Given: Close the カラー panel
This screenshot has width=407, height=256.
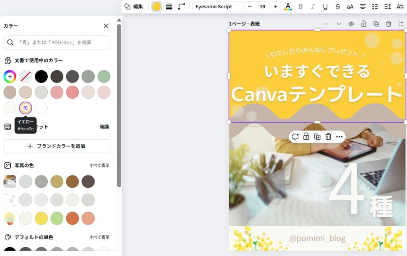Looking at the screenshot, I should 106,26.
